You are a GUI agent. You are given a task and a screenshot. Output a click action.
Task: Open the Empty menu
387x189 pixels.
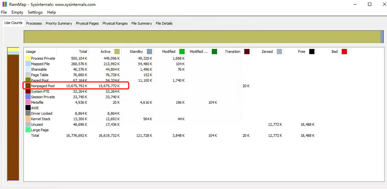[x=17, y=12]
